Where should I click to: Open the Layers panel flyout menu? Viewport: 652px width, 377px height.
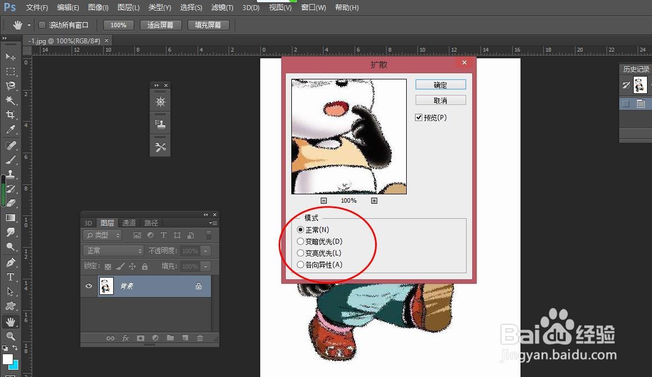212,223
